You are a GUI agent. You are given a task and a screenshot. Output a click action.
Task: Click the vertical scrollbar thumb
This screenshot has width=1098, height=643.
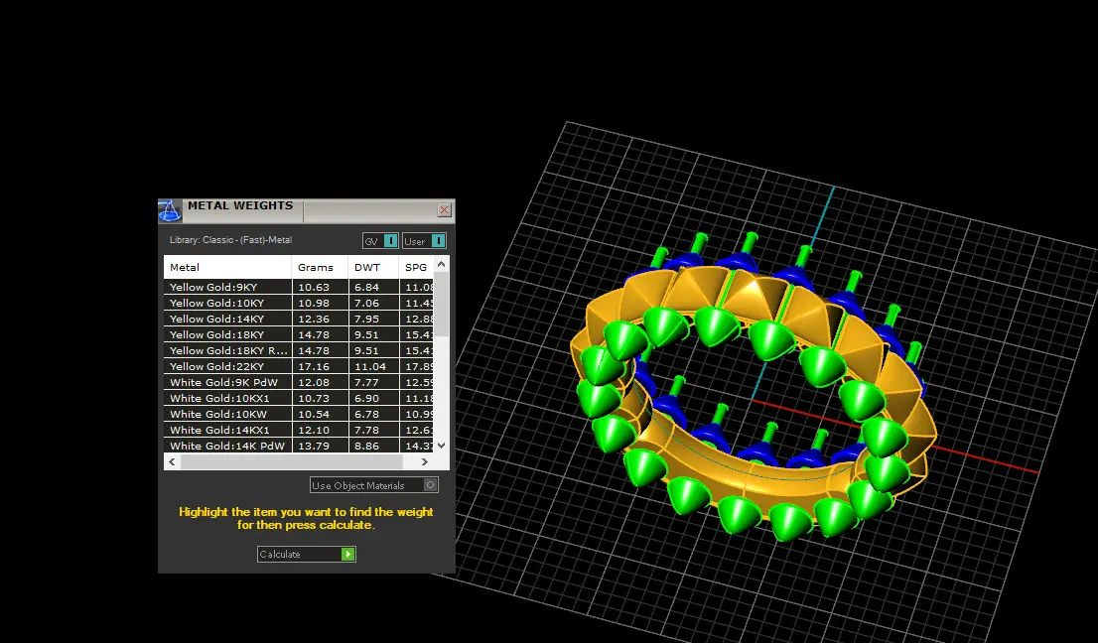[441, 305]
